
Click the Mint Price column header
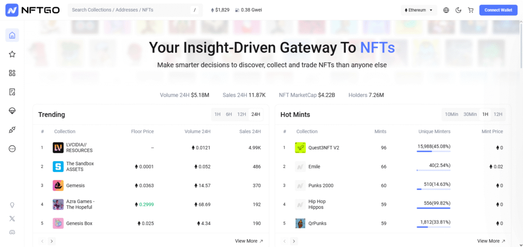492,131
